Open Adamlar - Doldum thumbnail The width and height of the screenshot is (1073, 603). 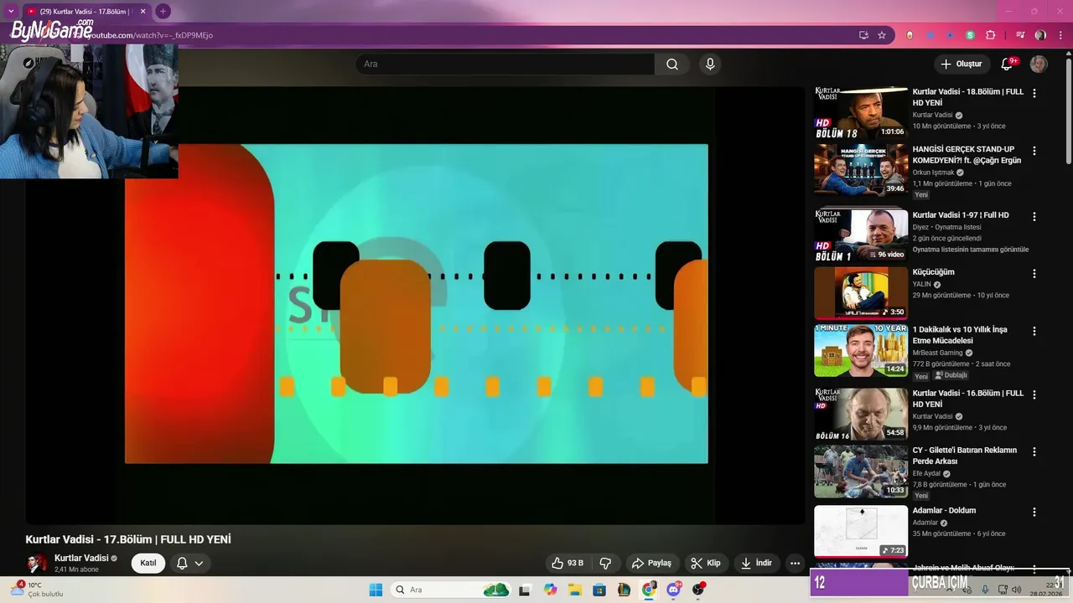point(861,531)
